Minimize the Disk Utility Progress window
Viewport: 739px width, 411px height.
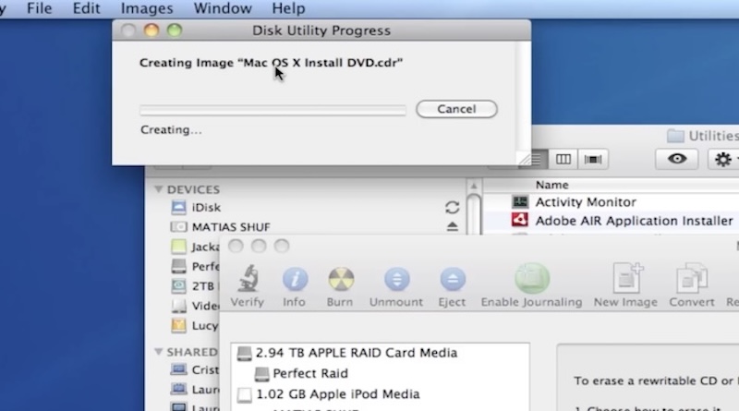[151, 30]
